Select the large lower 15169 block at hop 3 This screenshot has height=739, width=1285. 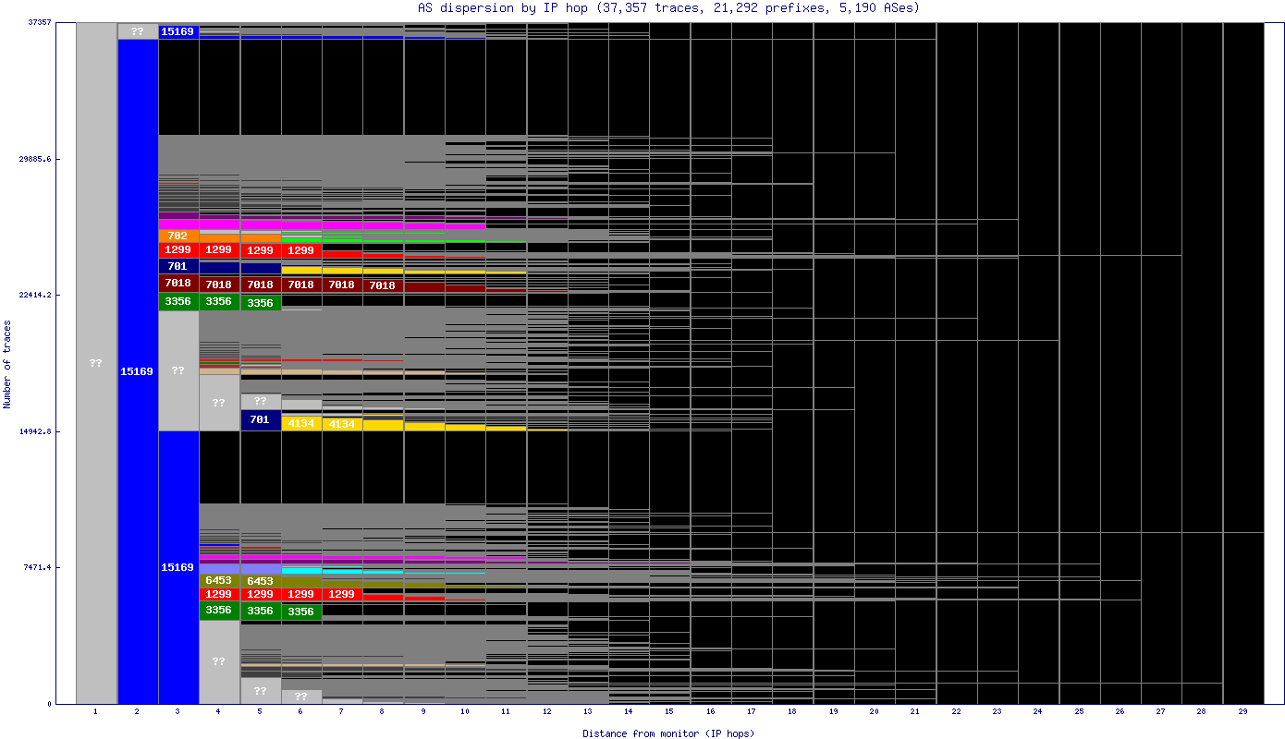point(178,567)
